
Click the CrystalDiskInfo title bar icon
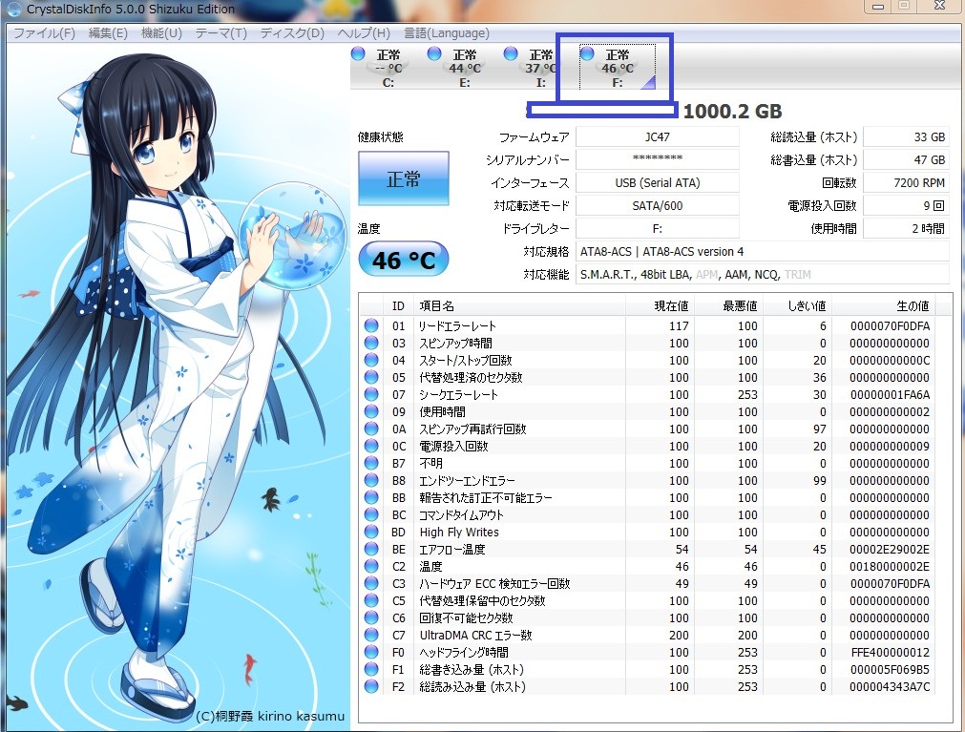pos(13,9)
